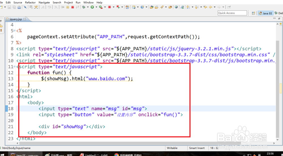Image resolution: width=283 pixels, height=156 pixels.
Task: Open the Next Annotation dropdown arrow
Action: click(192, 7)
